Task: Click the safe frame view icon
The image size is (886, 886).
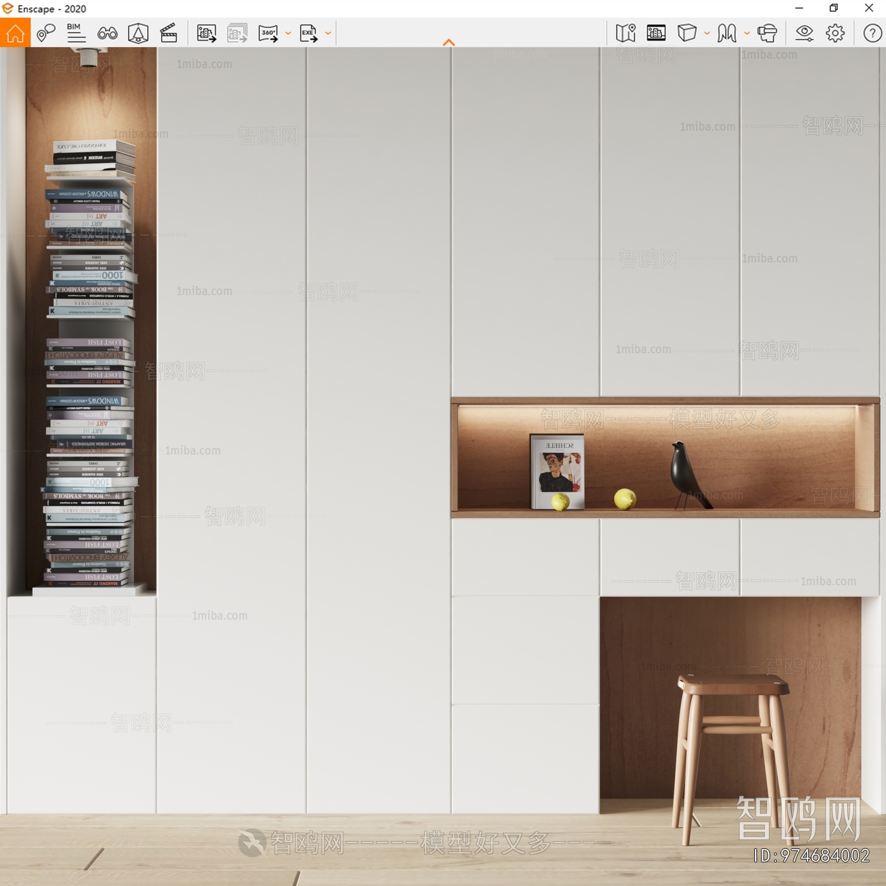Action: point(656,33)
